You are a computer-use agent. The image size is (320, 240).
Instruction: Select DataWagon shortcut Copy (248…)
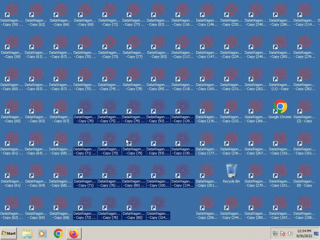tap(256, 15)
